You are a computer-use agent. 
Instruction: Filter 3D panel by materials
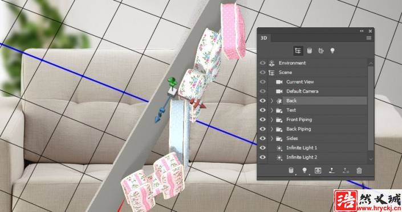(321, 51)
